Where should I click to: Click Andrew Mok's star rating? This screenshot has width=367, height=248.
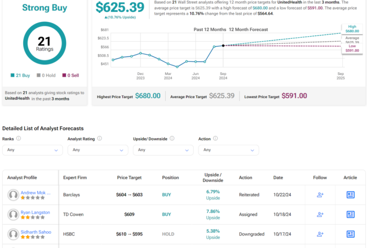[33, 197]
